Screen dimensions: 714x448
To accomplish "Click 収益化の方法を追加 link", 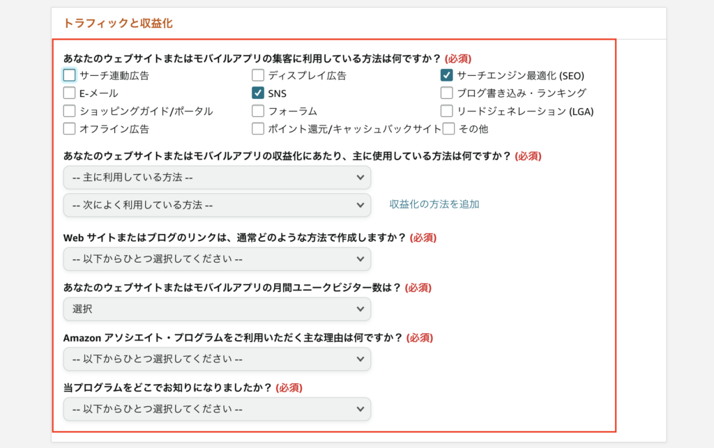I will point(434,204).
